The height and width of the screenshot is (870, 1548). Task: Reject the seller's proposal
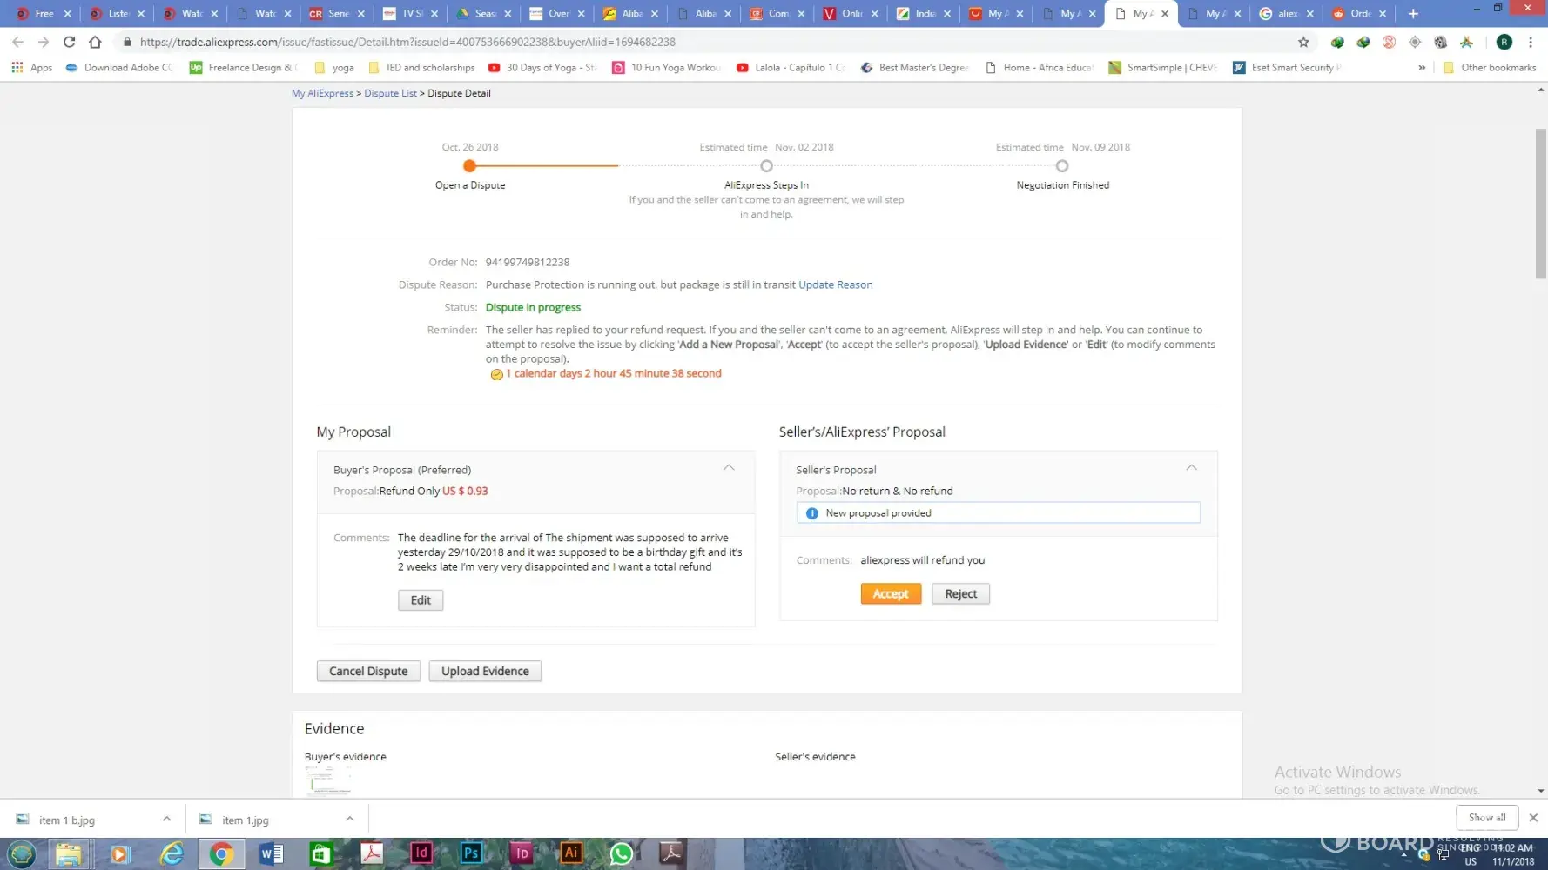click(961, 593)
